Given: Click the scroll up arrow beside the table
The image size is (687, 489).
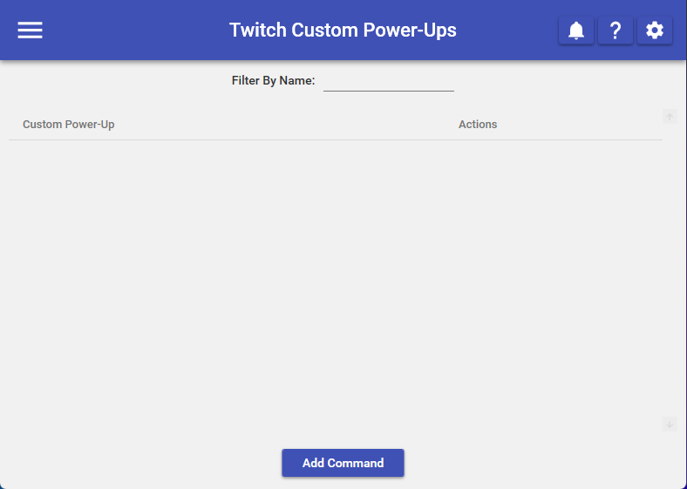Looking at the screenshot, I should coord(670,117).
